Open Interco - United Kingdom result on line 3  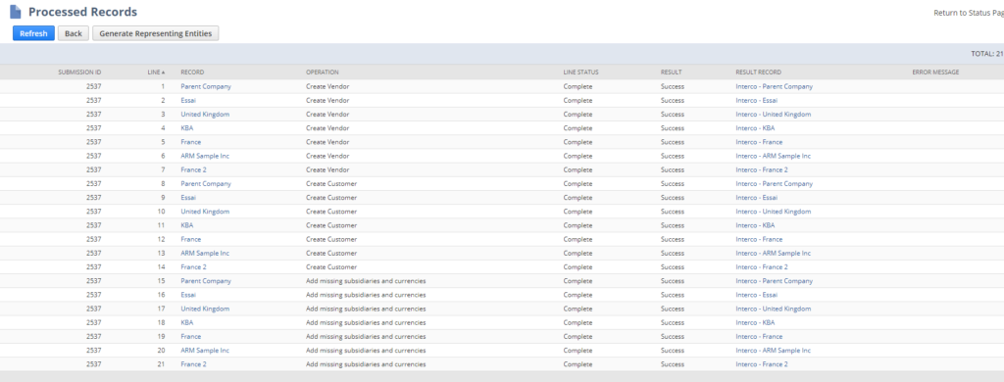774,114
